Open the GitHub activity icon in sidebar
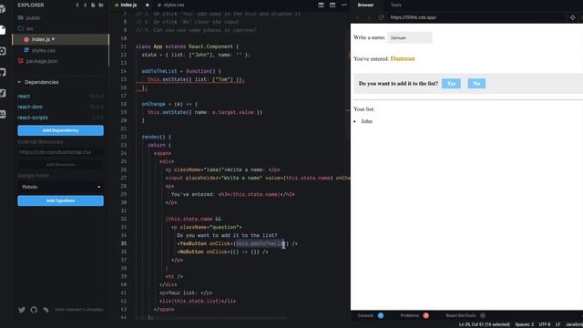The height and width of the screenshot is (328, 583). [3, 72]
